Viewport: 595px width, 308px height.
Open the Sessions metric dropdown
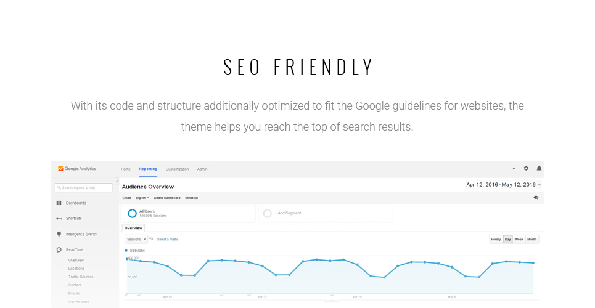(136, 240)
